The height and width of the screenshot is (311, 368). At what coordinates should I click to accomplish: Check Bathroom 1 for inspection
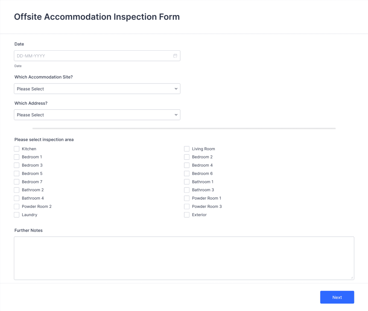pos(187,181)
